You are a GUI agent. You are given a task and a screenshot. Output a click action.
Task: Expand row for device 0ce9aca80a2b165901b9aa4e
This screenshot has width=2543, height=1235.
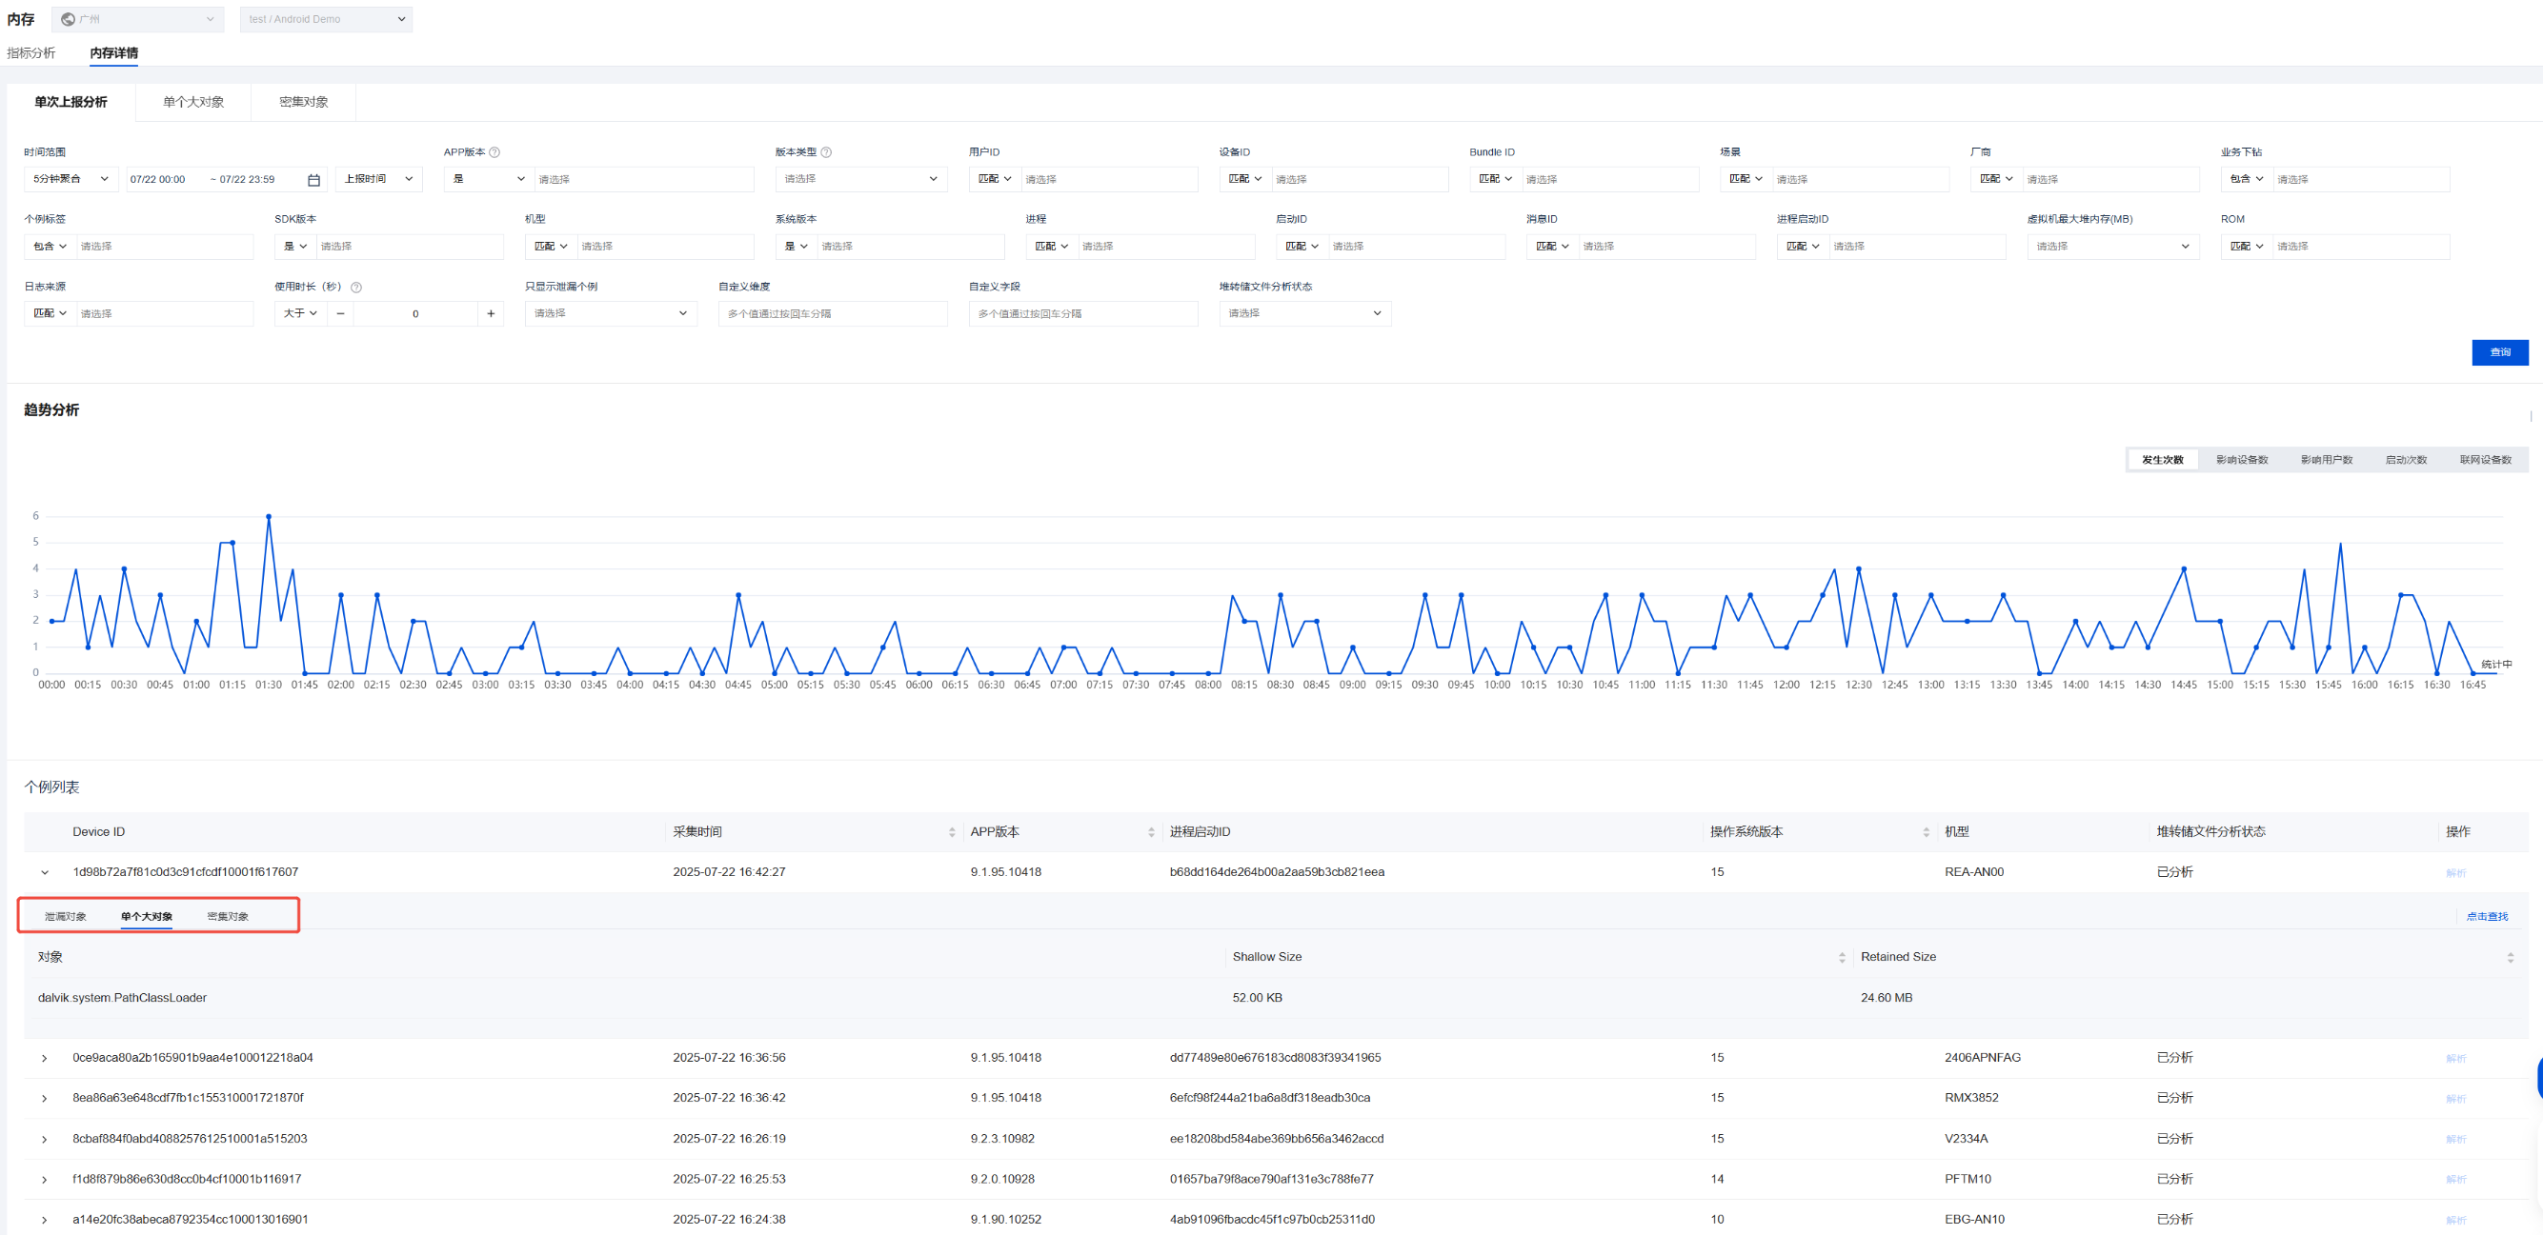(45, 1059)
